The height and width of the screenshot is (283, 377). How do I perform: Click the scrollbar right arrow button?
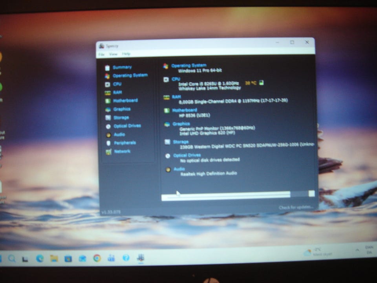coord(311,193)
